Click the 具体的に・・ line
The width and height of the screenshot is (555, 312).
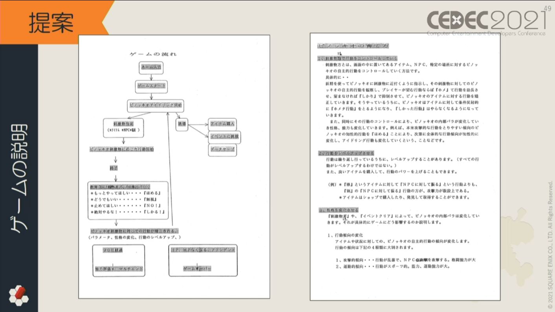337,77
